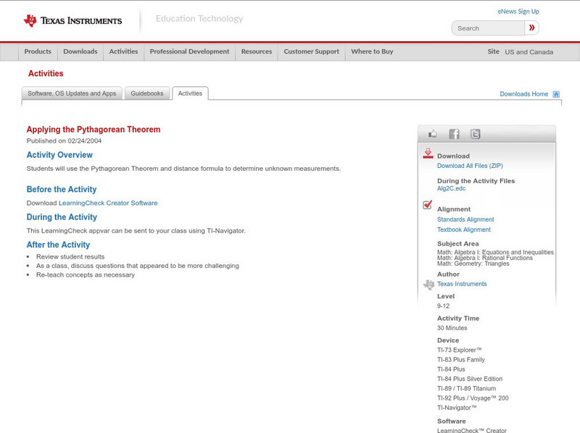This screenshot has height=433, width=580.
Task: Click Applying the Pythagorean Theorem title
Action: [x=94, y=130]
